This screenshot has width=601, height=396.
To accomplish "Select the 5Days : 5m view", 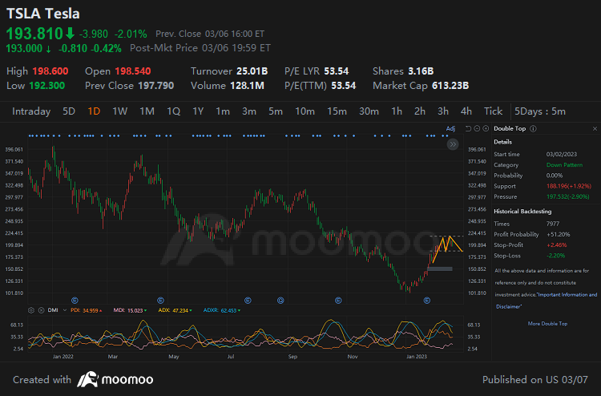I will [539, 111].
